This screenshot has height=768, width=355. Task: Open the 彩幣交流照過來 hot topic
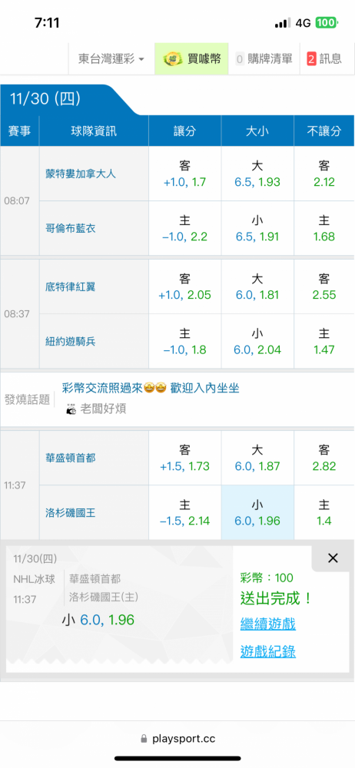click(151, 389)
